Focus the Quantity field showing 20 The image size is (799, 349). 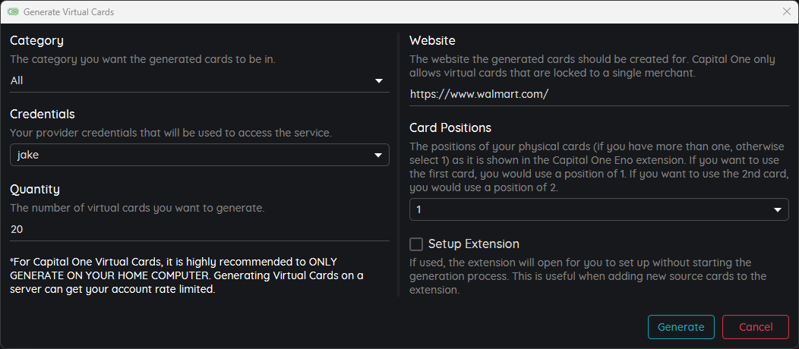point(199,229)
